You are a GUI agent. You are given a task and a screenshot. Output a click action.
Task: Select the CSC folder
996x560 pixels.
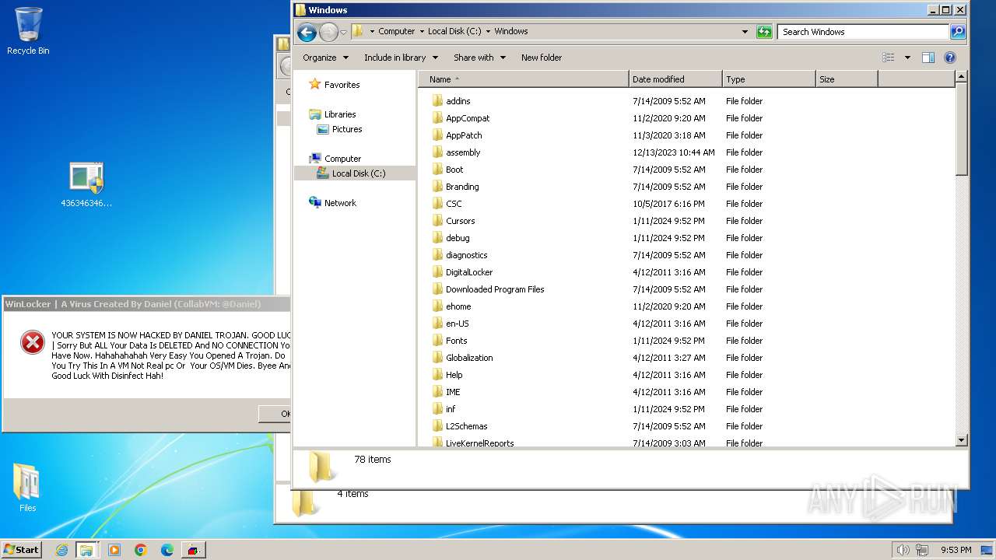click(454, 204)
